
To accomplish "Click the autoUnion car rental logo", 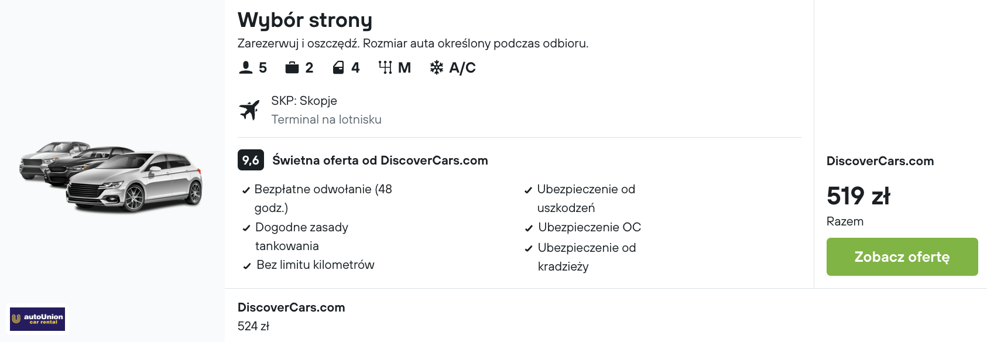I will pyautogui.click(x=38, y=319).
